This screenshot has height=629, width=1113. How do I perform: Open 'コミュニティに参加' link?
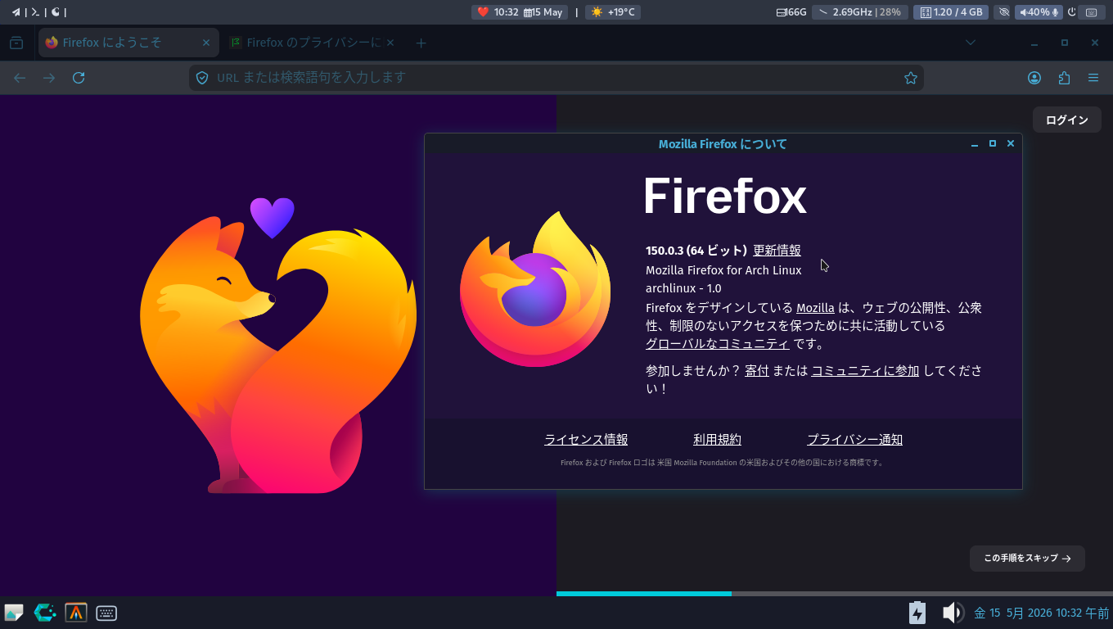865,370
